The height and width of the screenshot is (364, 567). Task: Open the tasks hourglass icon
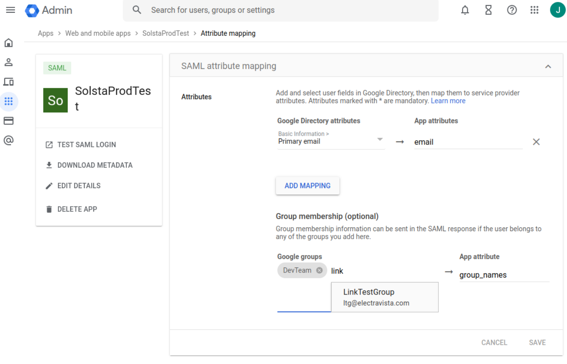(489, 10)
